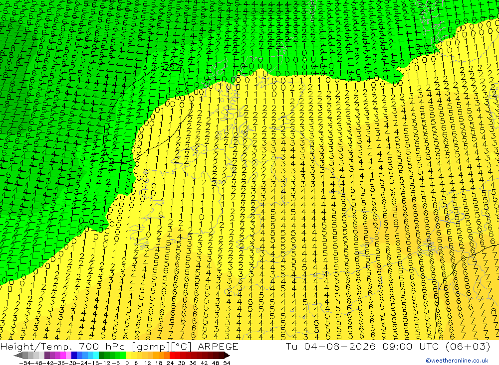Click the '[gdmp]' unit label in title
This screenshot has width=499, height=365.
click(152, 346)
